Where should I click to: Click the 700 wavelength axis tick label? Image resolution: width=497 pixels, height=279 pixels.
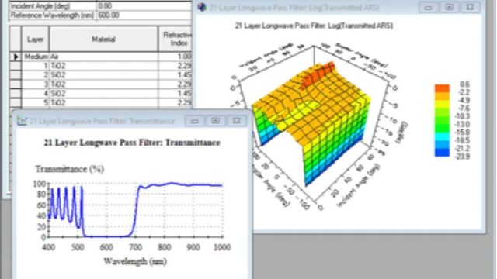(x=135, y=247)
